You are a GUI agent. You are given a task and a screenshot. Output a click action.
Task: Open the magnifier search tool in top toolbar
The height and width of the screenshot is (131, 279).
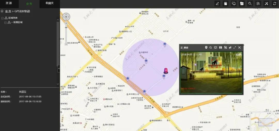coord(250,4)
